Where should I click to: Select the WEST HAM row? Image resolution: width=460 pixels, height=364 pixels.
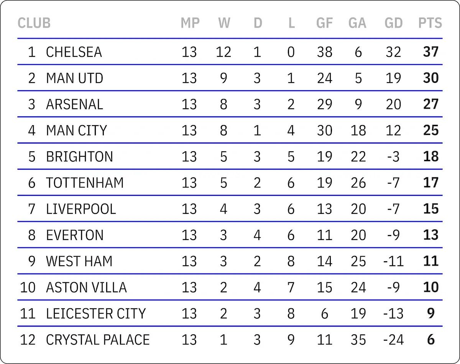click(230, 261)
